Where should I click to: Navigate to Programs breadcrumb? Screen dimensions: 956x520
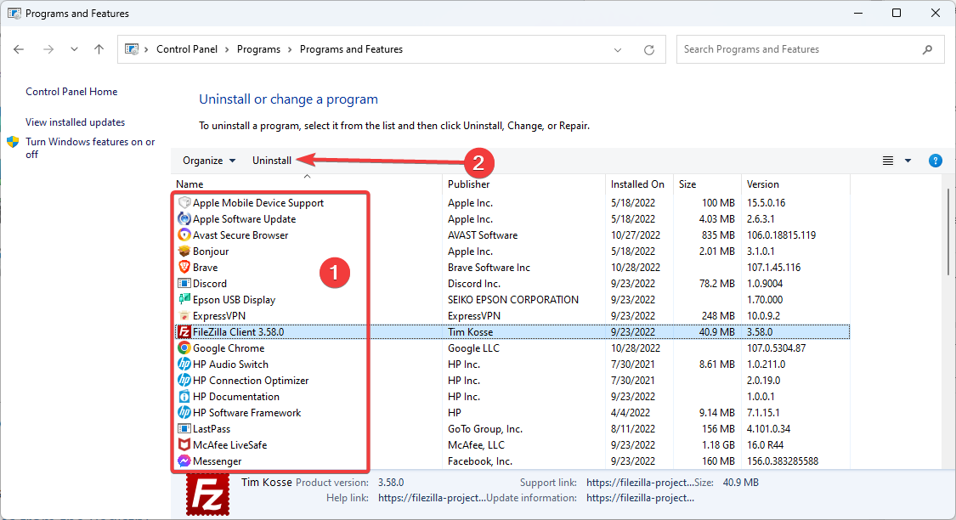(258, 49)
